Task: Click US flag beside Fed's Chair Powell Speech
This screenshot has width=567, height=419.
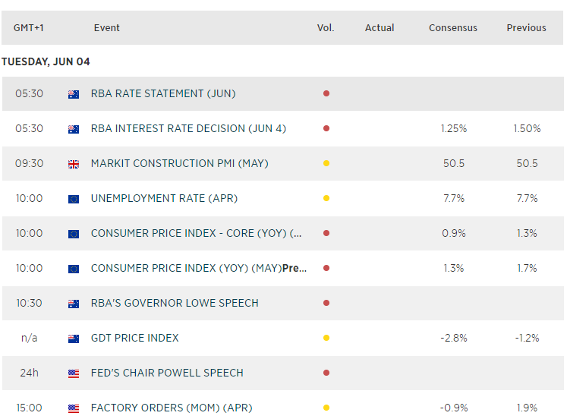Action: click(74, 373)
